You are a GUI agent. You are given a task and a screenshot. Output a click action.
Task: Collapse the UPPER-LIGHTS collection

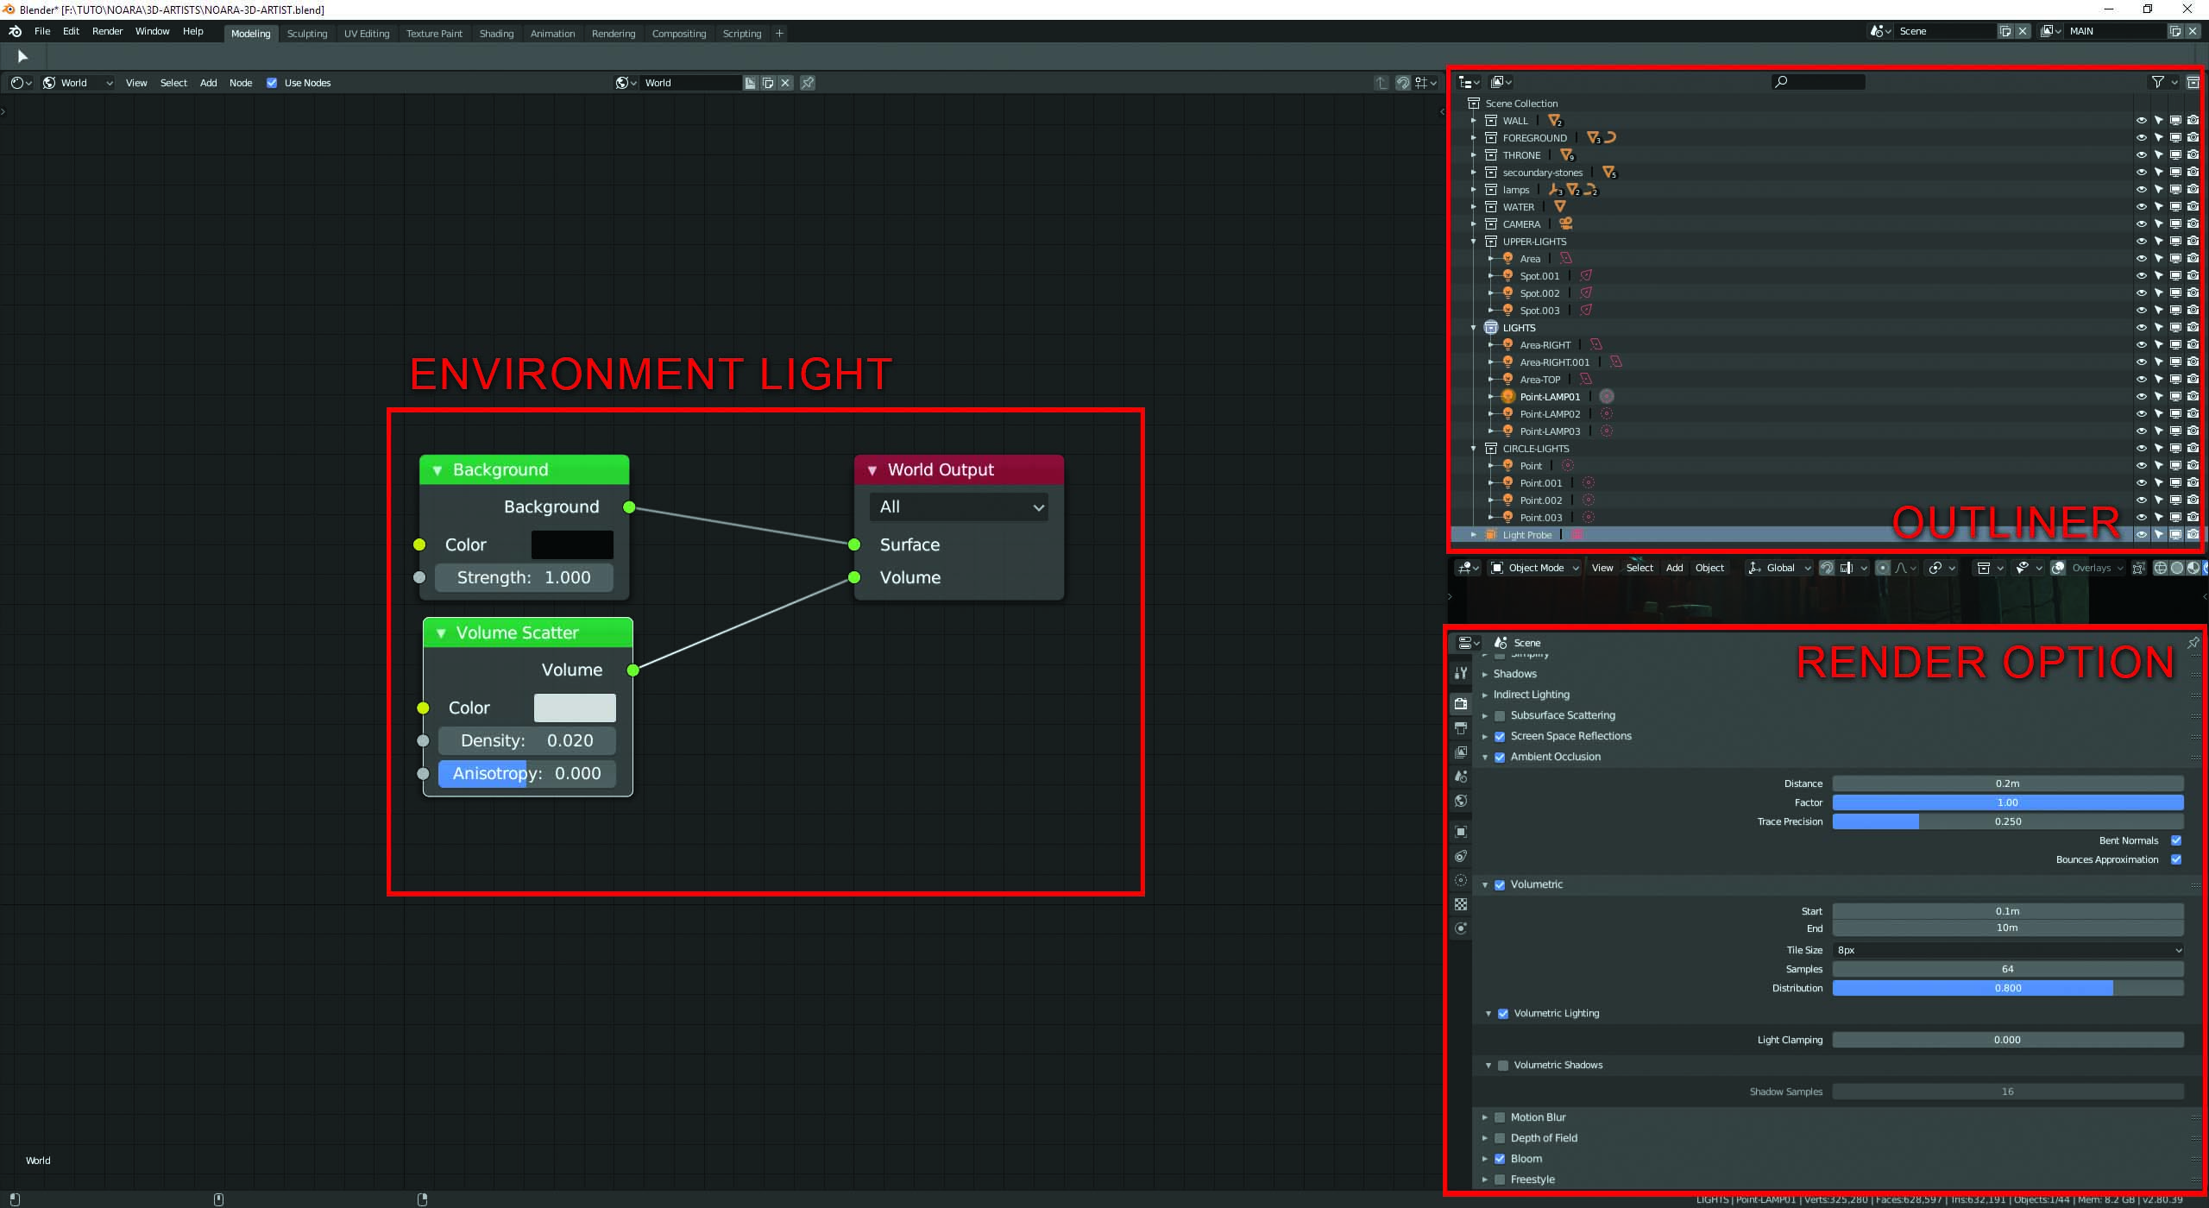[1474, 242]
